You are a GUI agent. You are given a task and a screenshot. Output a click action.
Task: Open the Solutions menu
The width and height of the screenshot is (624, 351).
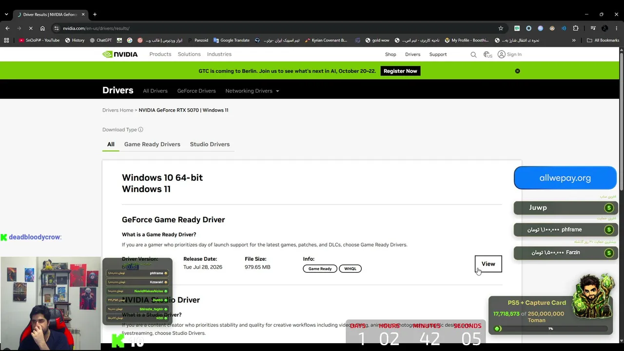coord(189,54)
